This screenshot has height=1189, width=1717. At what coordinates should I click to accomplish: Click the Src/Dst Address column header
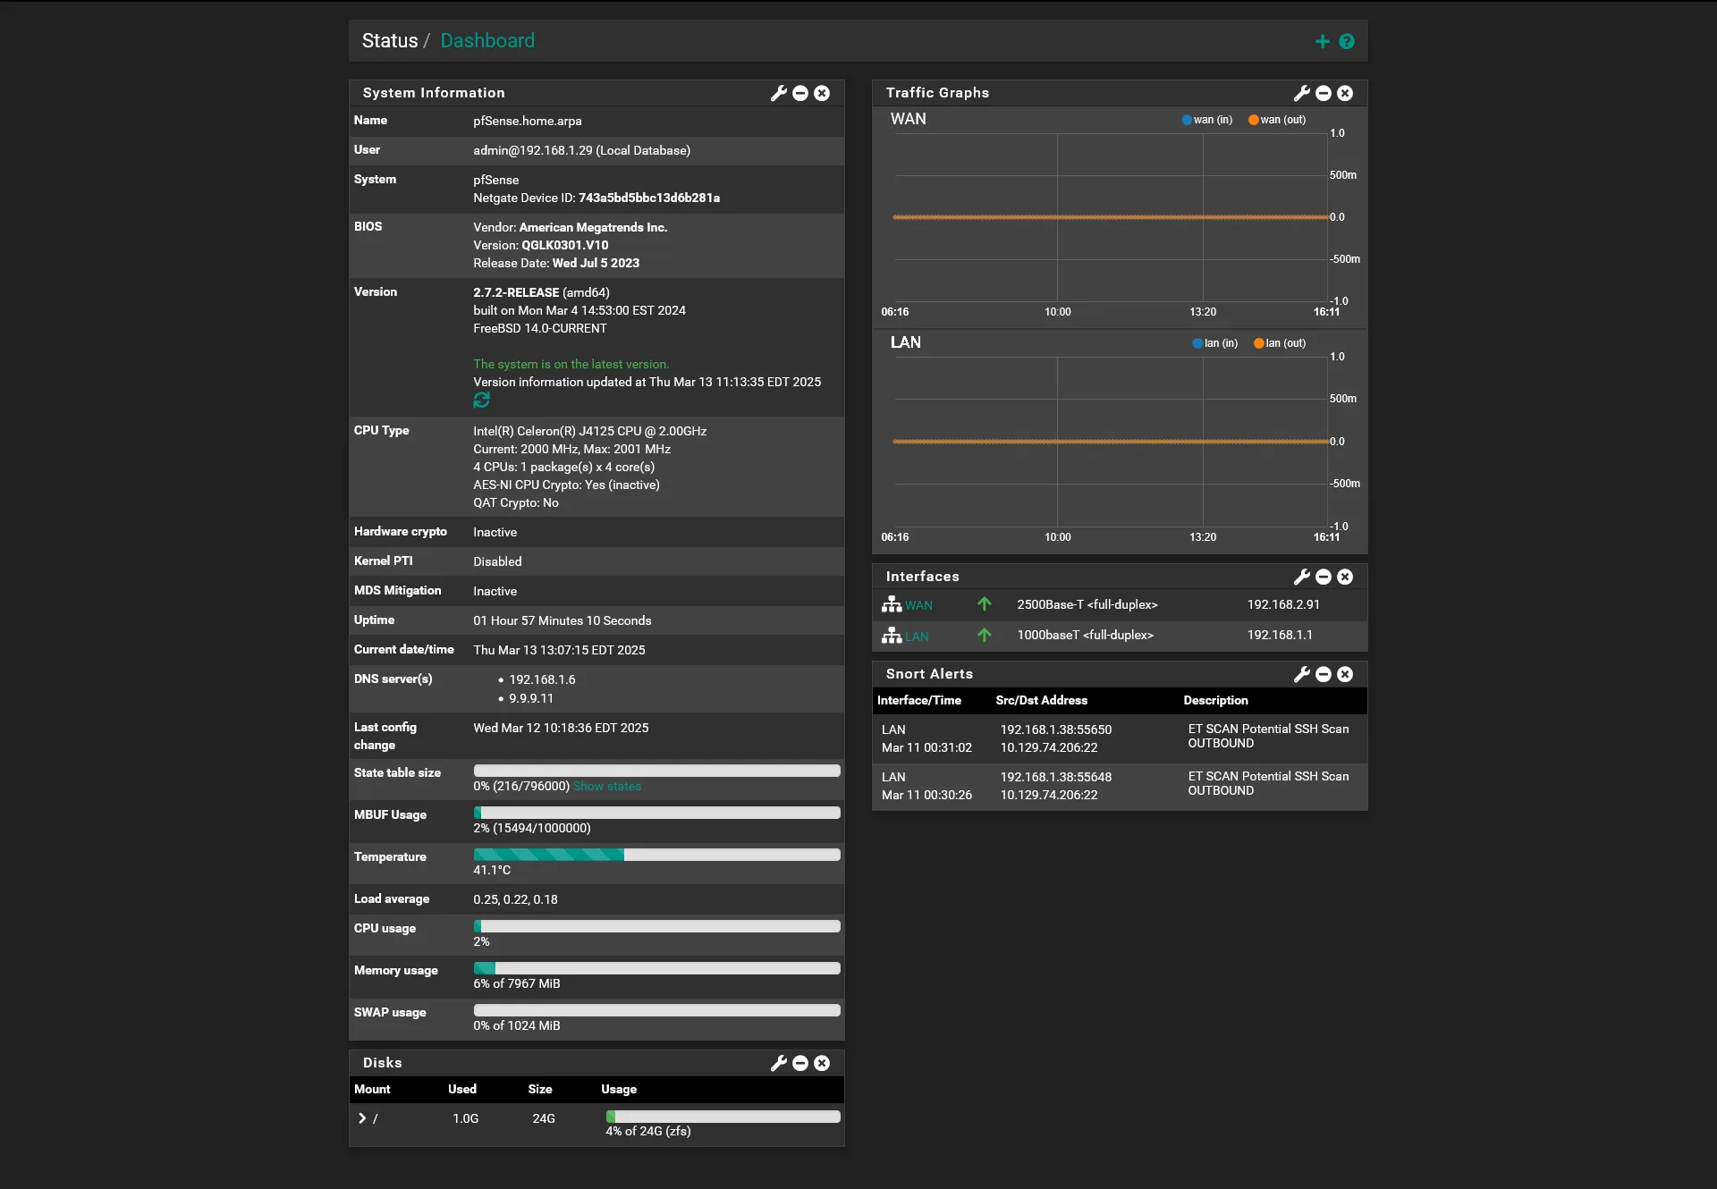pyautogui.click(x=1042, y=701)
